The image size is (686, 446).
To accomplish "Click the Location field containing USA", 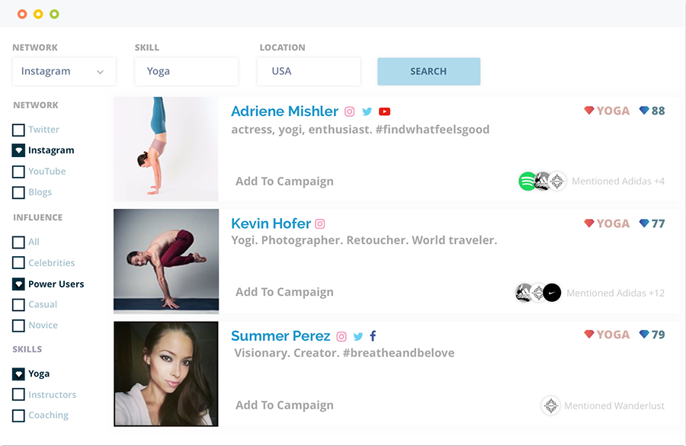I will (309, 72).
